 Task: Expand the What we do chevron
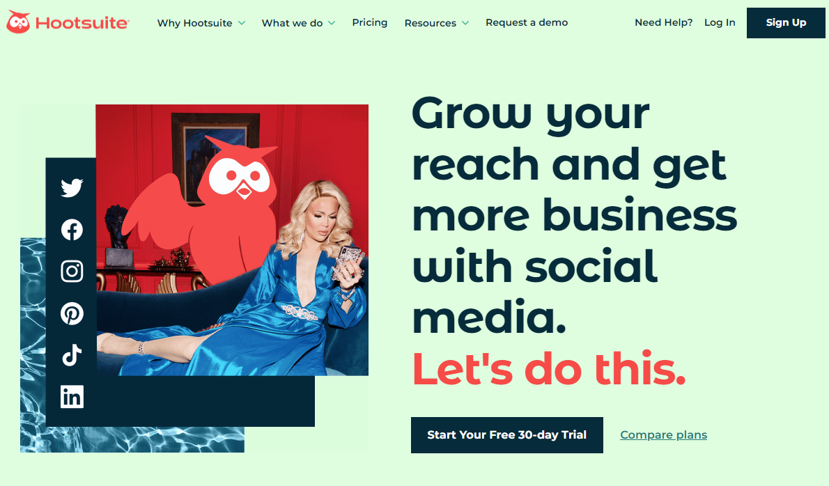click(x=332, y=23)
